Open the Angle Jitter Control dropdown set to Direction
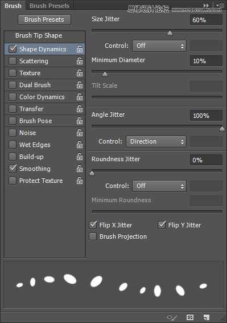The image size is (227, 323). click(x=156, y=141)
